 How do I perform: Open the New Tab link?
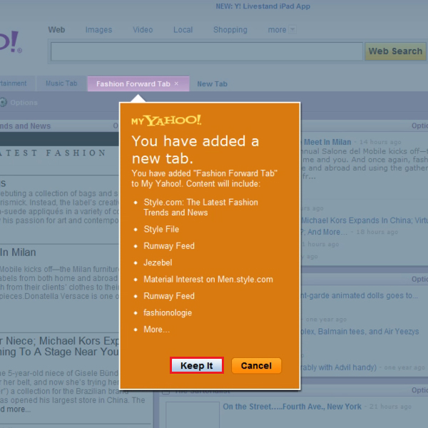(x=212, y=83)
